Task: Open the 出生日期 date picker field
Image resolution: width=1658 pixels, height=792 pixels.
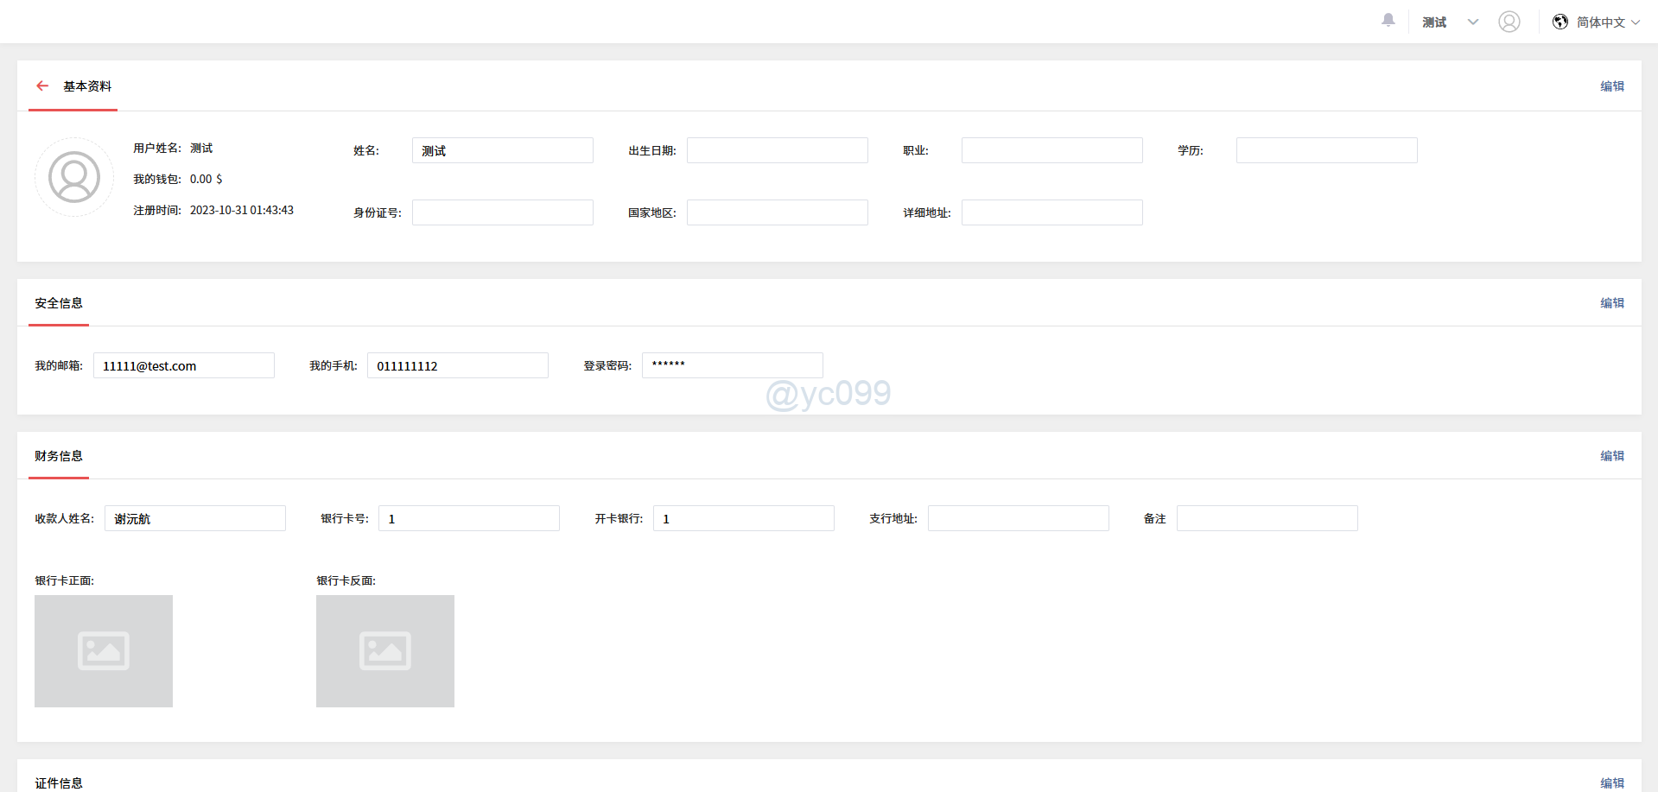Action: 776,149
